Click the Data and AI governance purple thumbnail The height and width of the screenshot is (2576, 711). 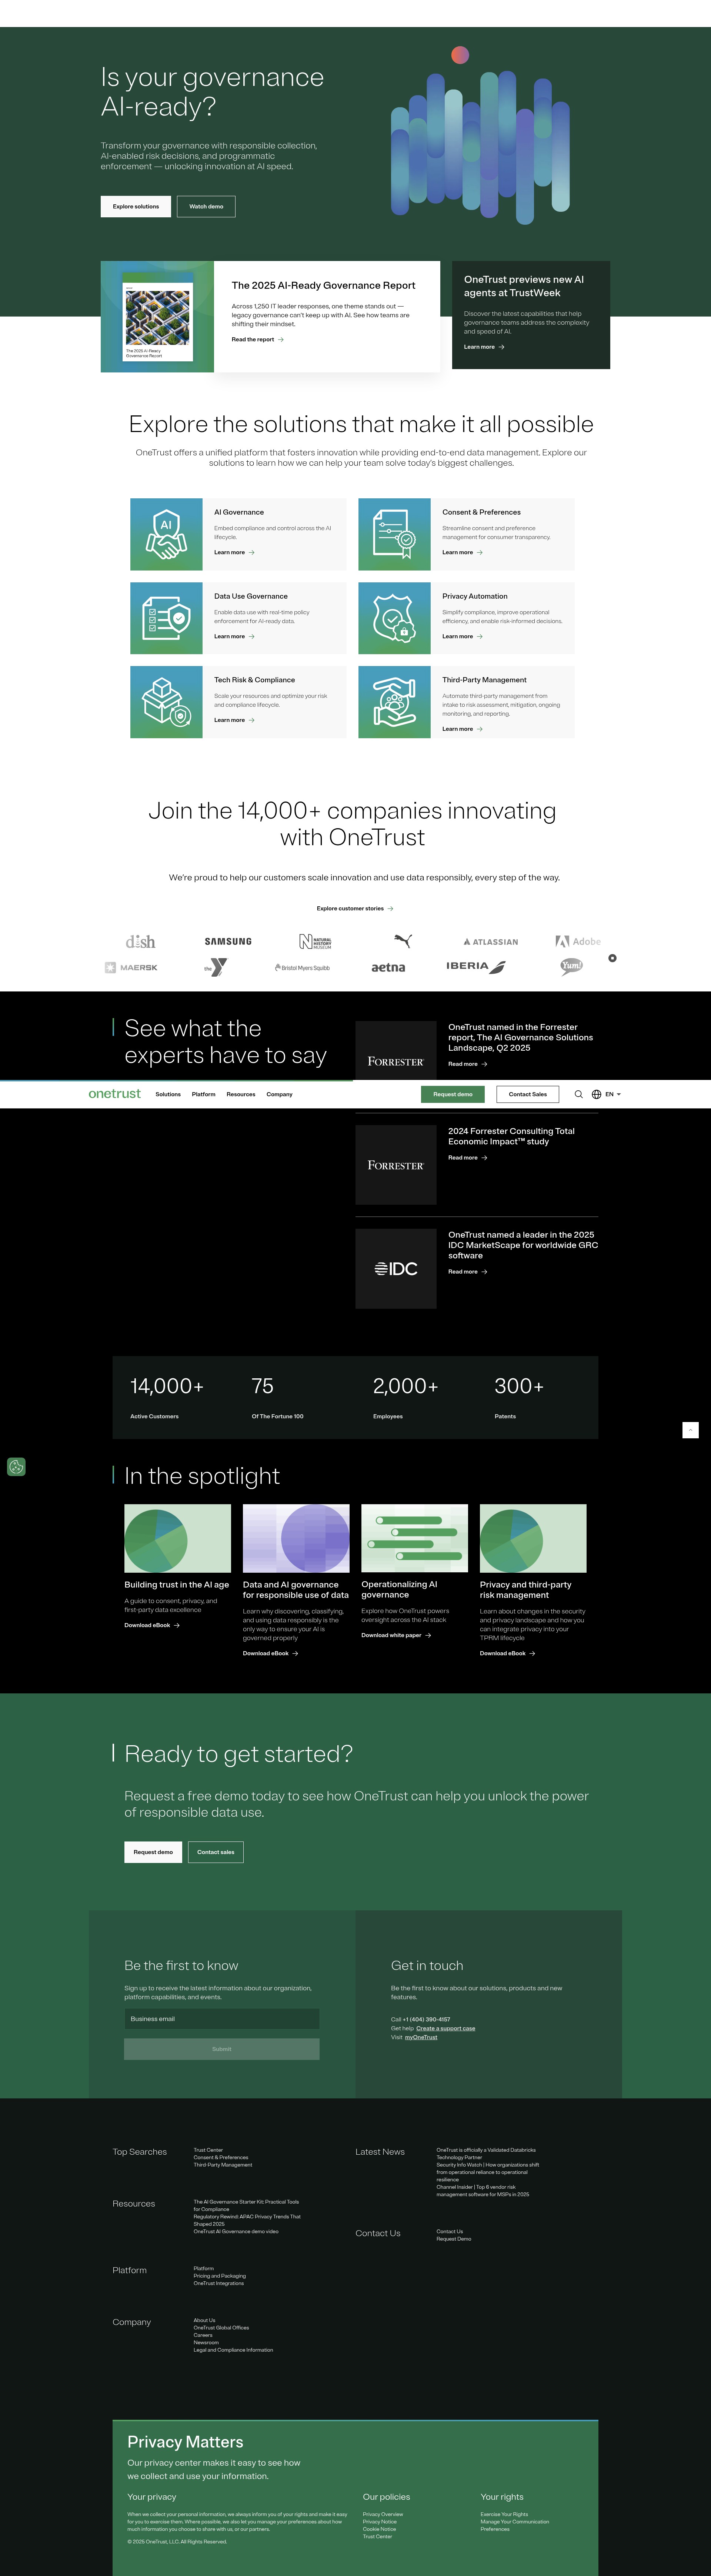296,1538
